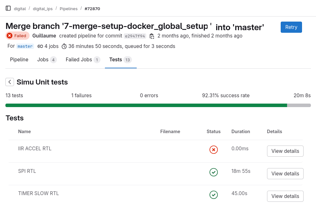This screenshot has height=204, width=316.
Task: Open the Jobs tab
Action: point(42,59)
